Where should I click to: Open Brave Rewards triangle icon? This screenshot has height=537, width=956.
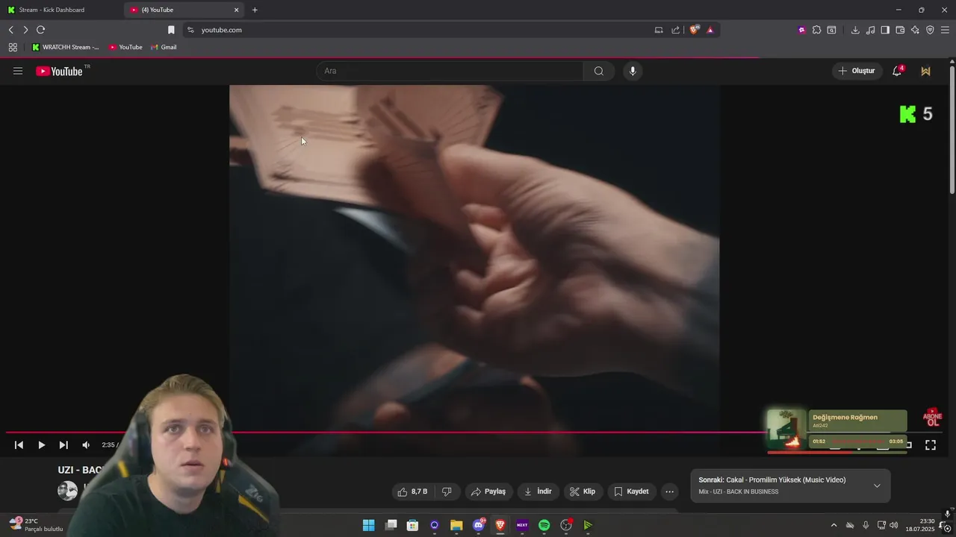710,30
